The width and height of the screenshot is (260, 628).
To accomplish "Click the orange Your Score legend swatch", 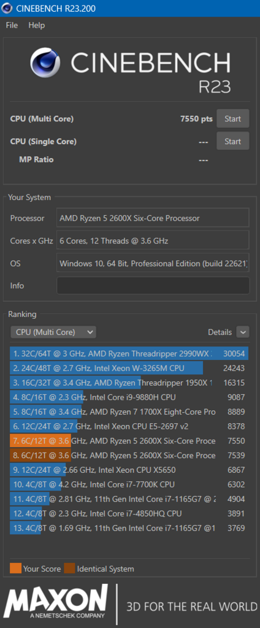I will click(15, 569).
